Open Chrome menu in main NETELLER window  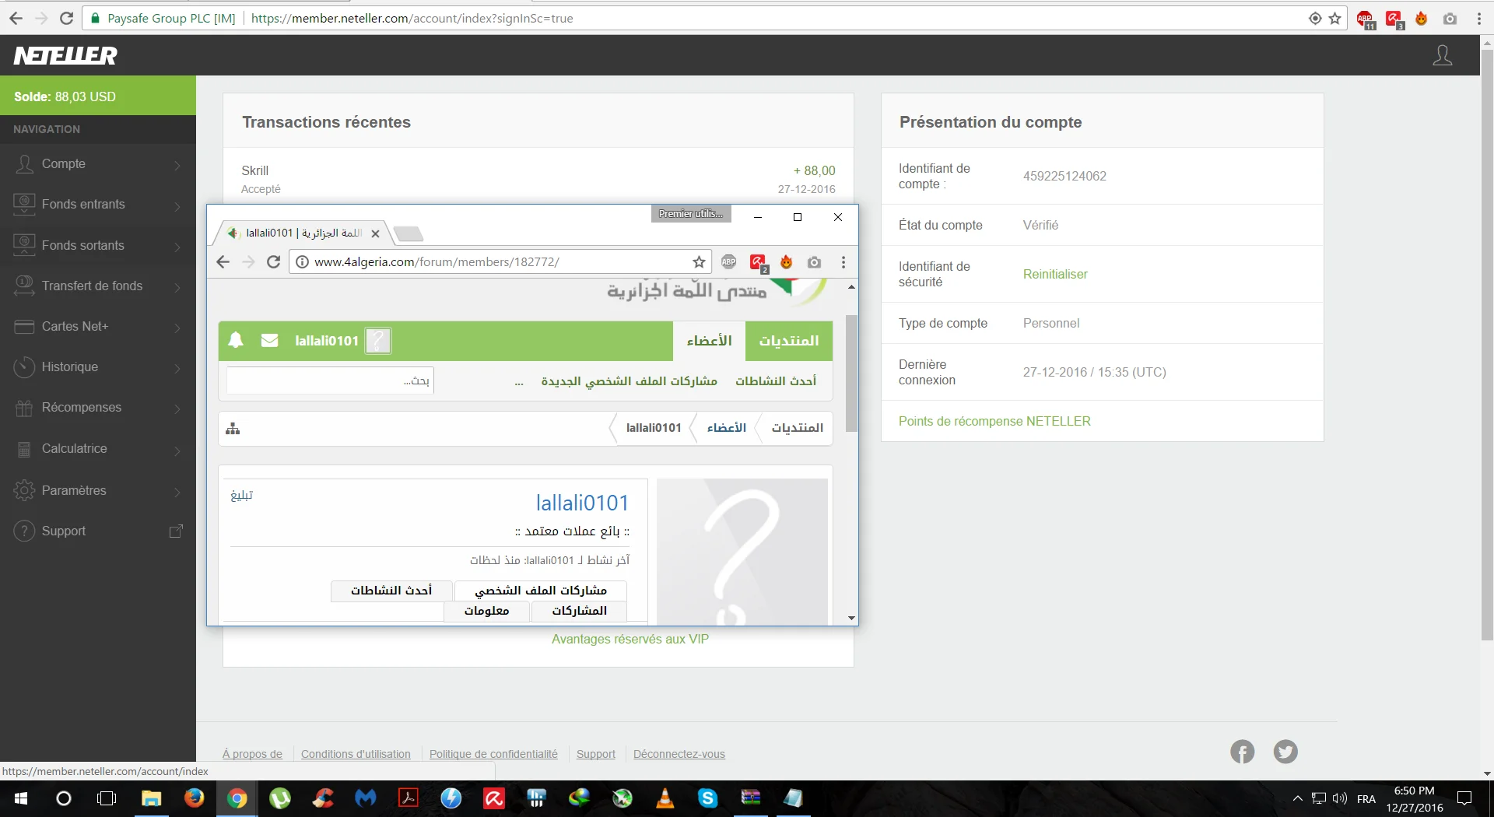click(1479, 19)
